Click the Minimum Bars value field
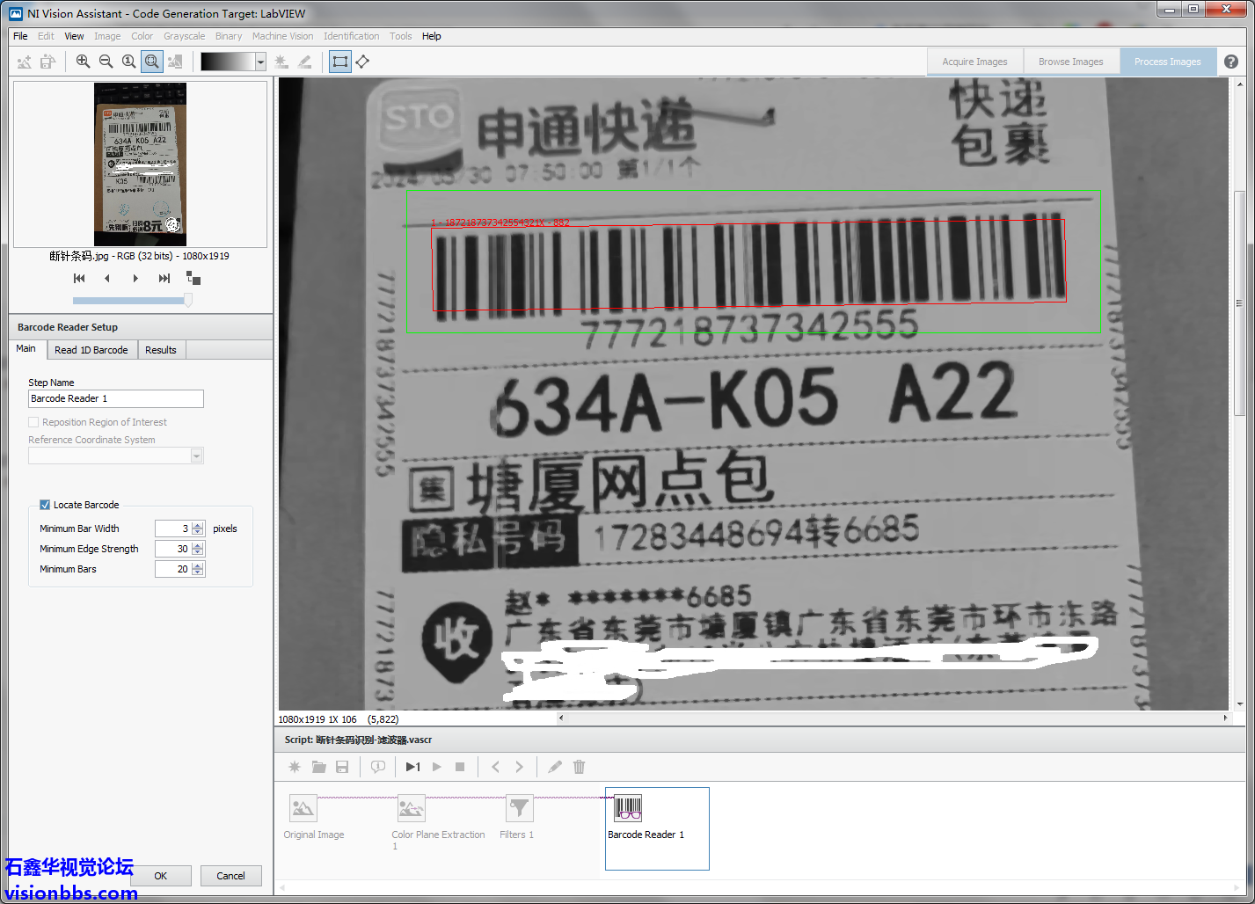This screenshot has width=1255, height=904. pos(173,569)
